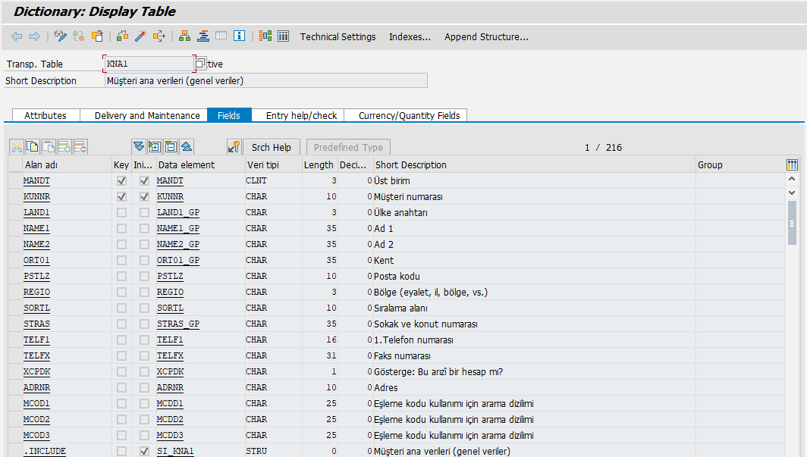Open the KUNNR data element link
This screenshot has height=457, width=807.
tap(170, 196)
